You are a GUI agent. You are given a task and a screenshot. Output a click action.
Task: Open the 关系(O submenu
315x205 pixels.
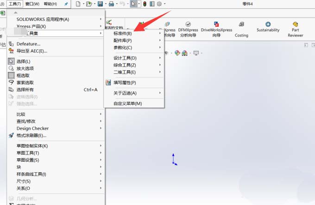[56, 188]
